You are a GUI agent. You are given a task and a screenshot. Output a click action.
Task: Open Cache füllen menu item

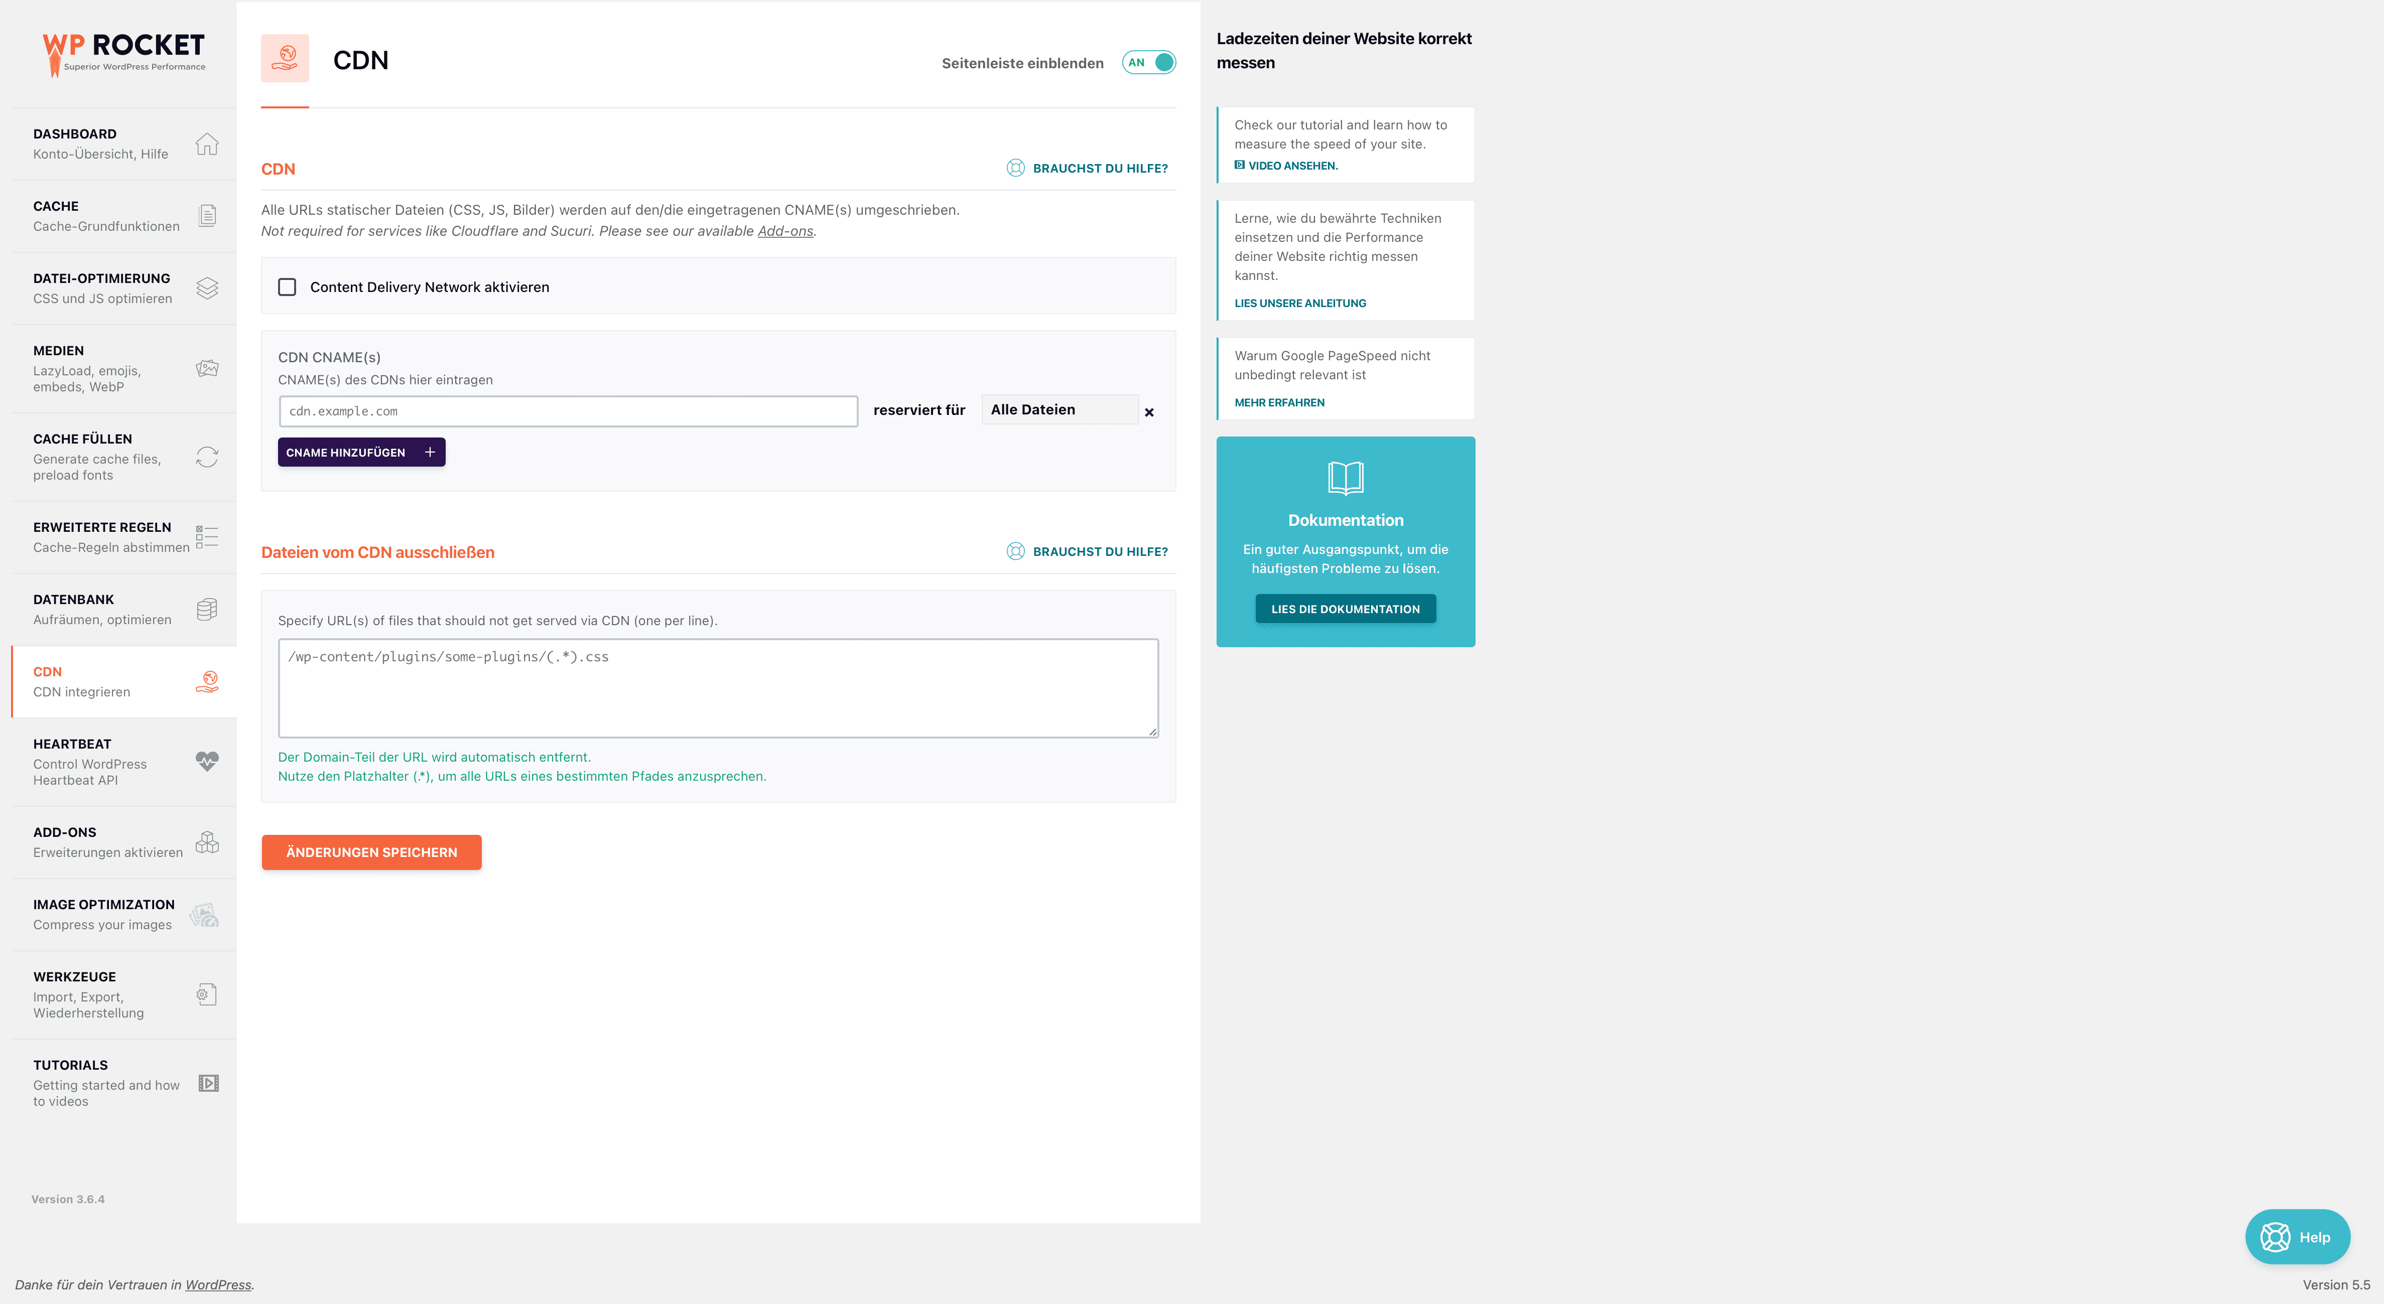pos(124,457)
